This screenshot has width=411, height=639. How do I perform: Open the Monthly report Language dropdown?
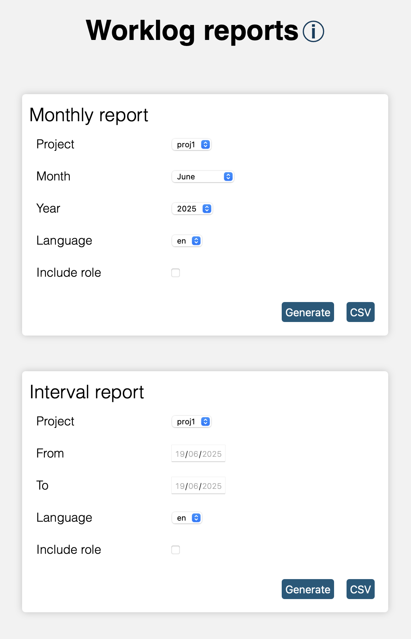pyautogui.click(x=187, y=241)
